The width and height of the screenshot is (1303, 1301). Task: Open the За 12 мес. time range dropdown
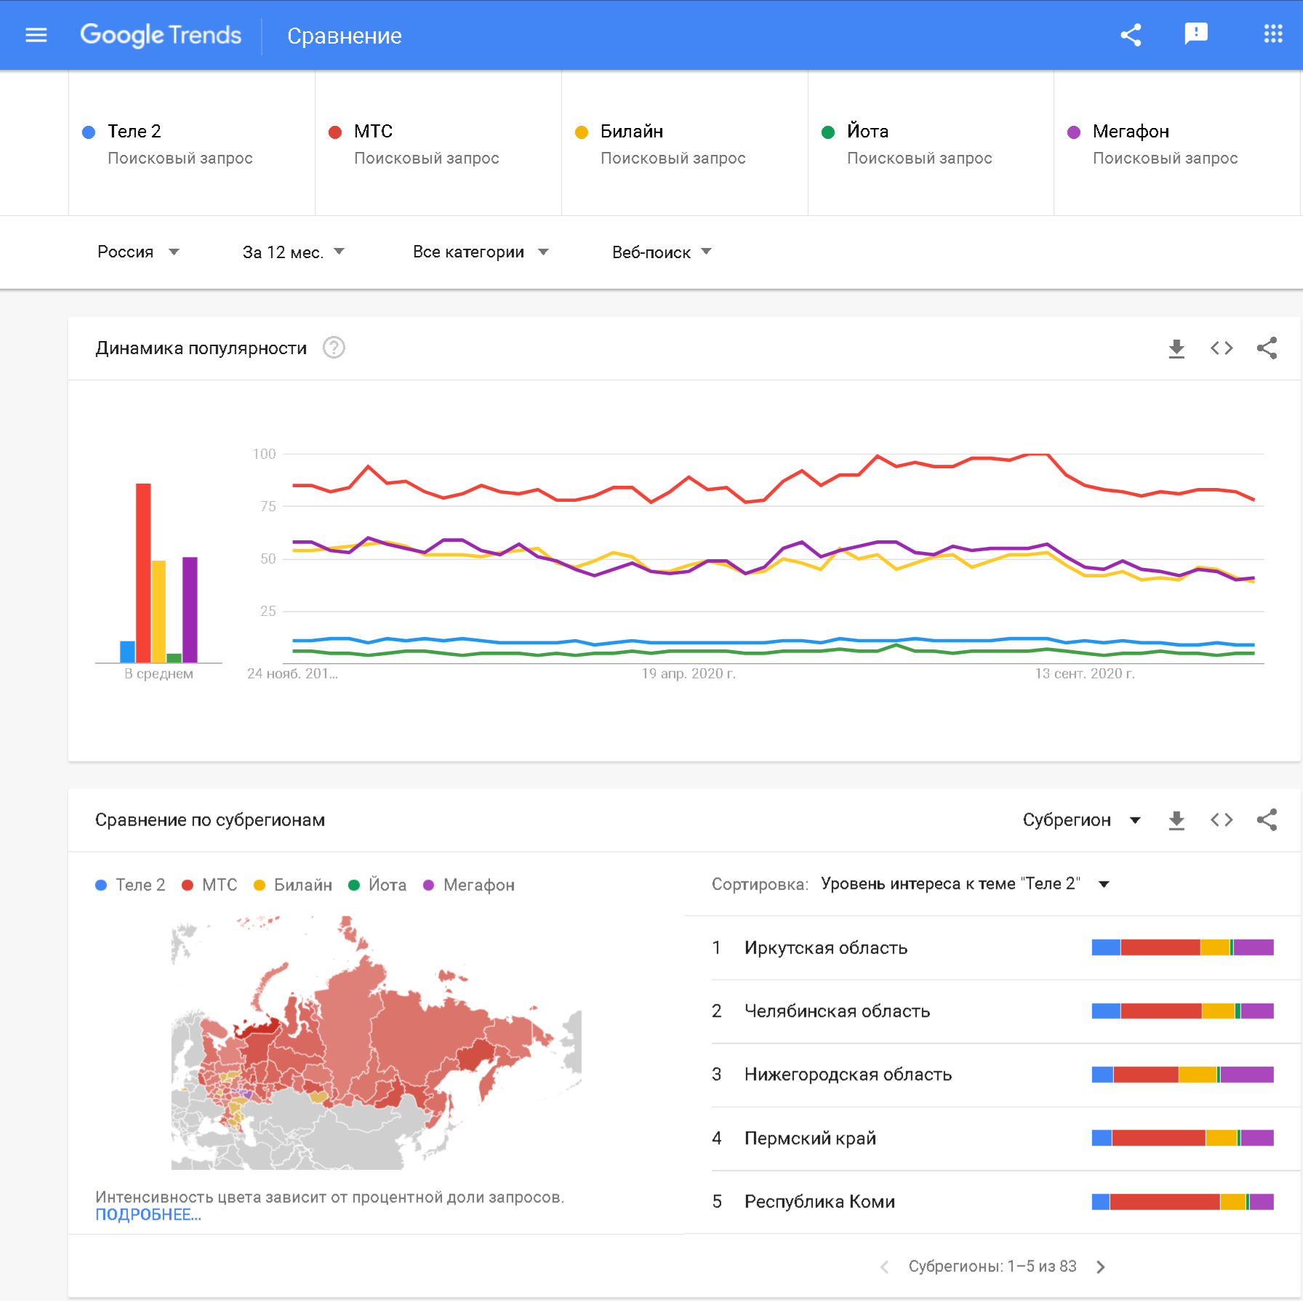(293, 252)
